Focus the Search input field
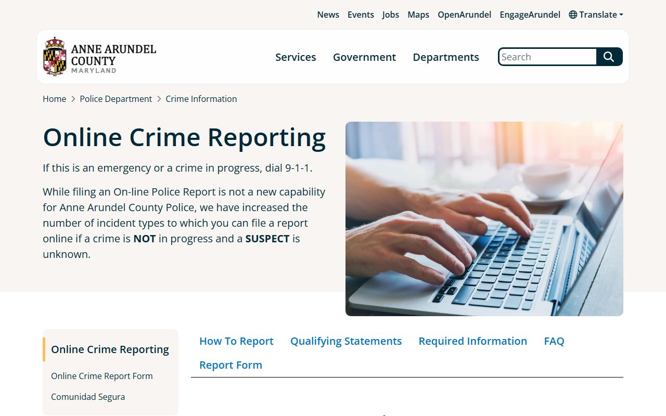The image size is (666, 416). click(547, 57)
